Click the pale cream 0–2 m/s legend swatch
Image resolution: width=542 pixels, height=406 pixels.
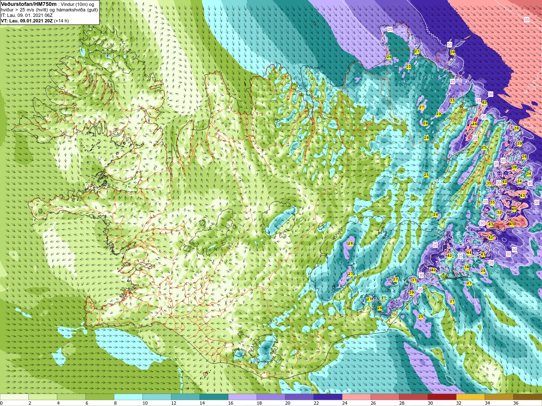(14, 397)
